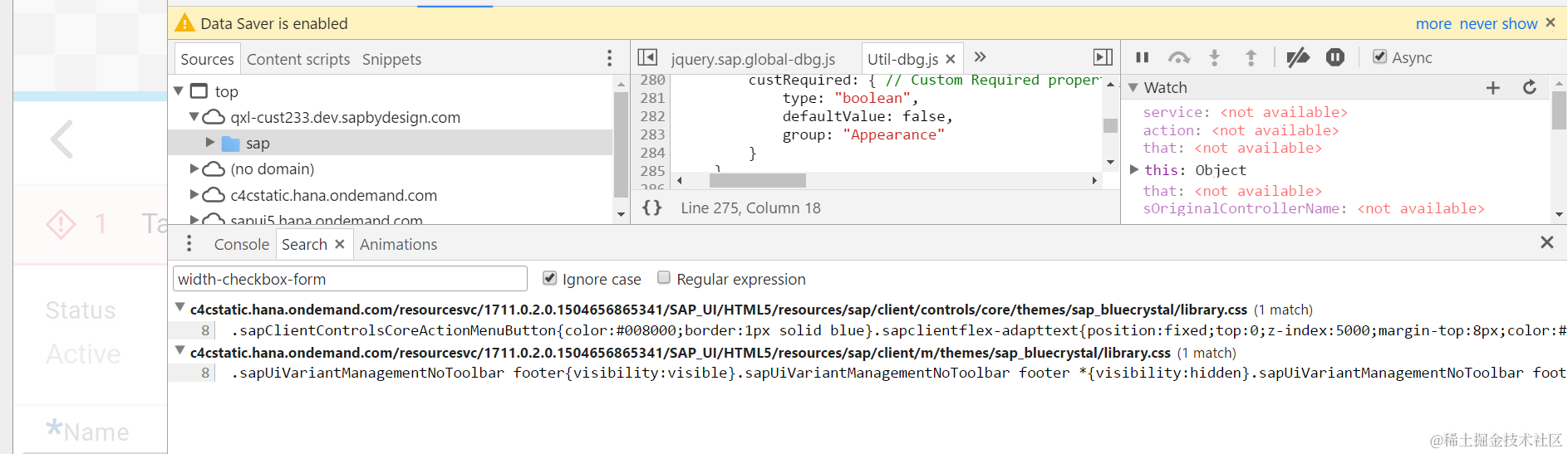Image resolution: width=1568 pixels, height=454 pixels.
Task: Enable Regular expression search
Action: [663, 277]
